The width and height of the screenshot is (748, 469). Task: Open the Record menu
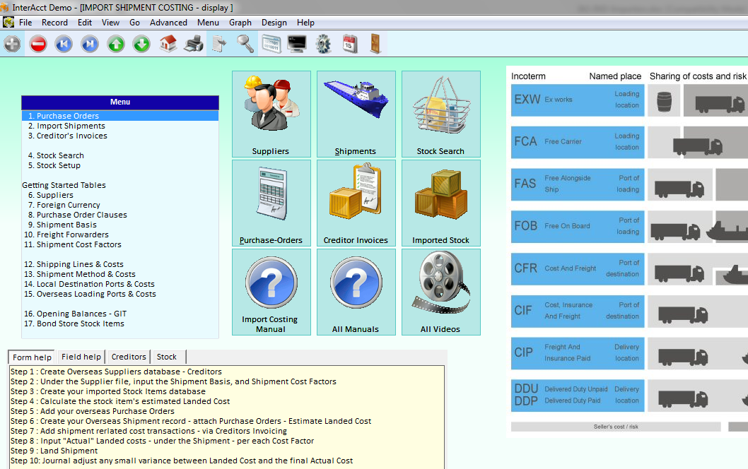[54, 23]
